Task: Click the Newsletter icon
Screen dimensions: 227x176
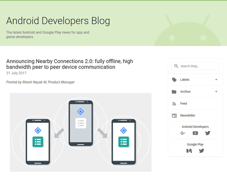Action: pos(174,116)
